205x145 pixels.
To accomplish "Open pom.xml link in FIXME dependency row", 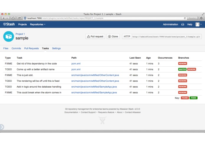I will coord(76,64).
